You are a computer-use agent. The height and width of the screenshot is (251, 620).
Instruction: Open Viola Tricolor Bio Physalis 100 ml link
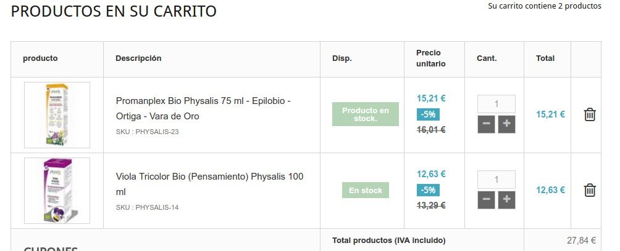point(209,184)
